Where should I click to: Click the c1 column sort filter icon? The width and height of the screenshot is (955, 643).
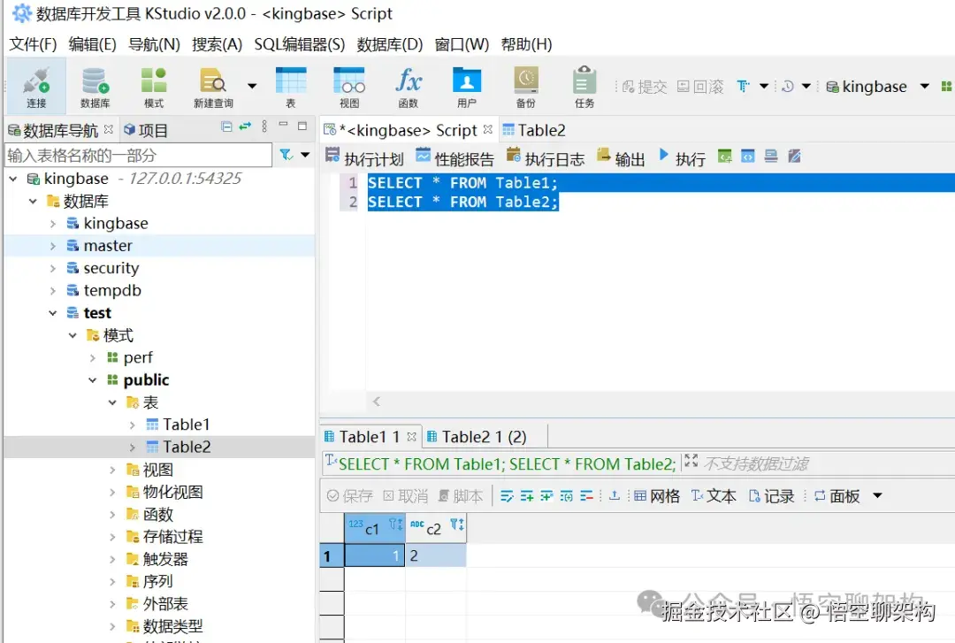click(x=396, y=524)
